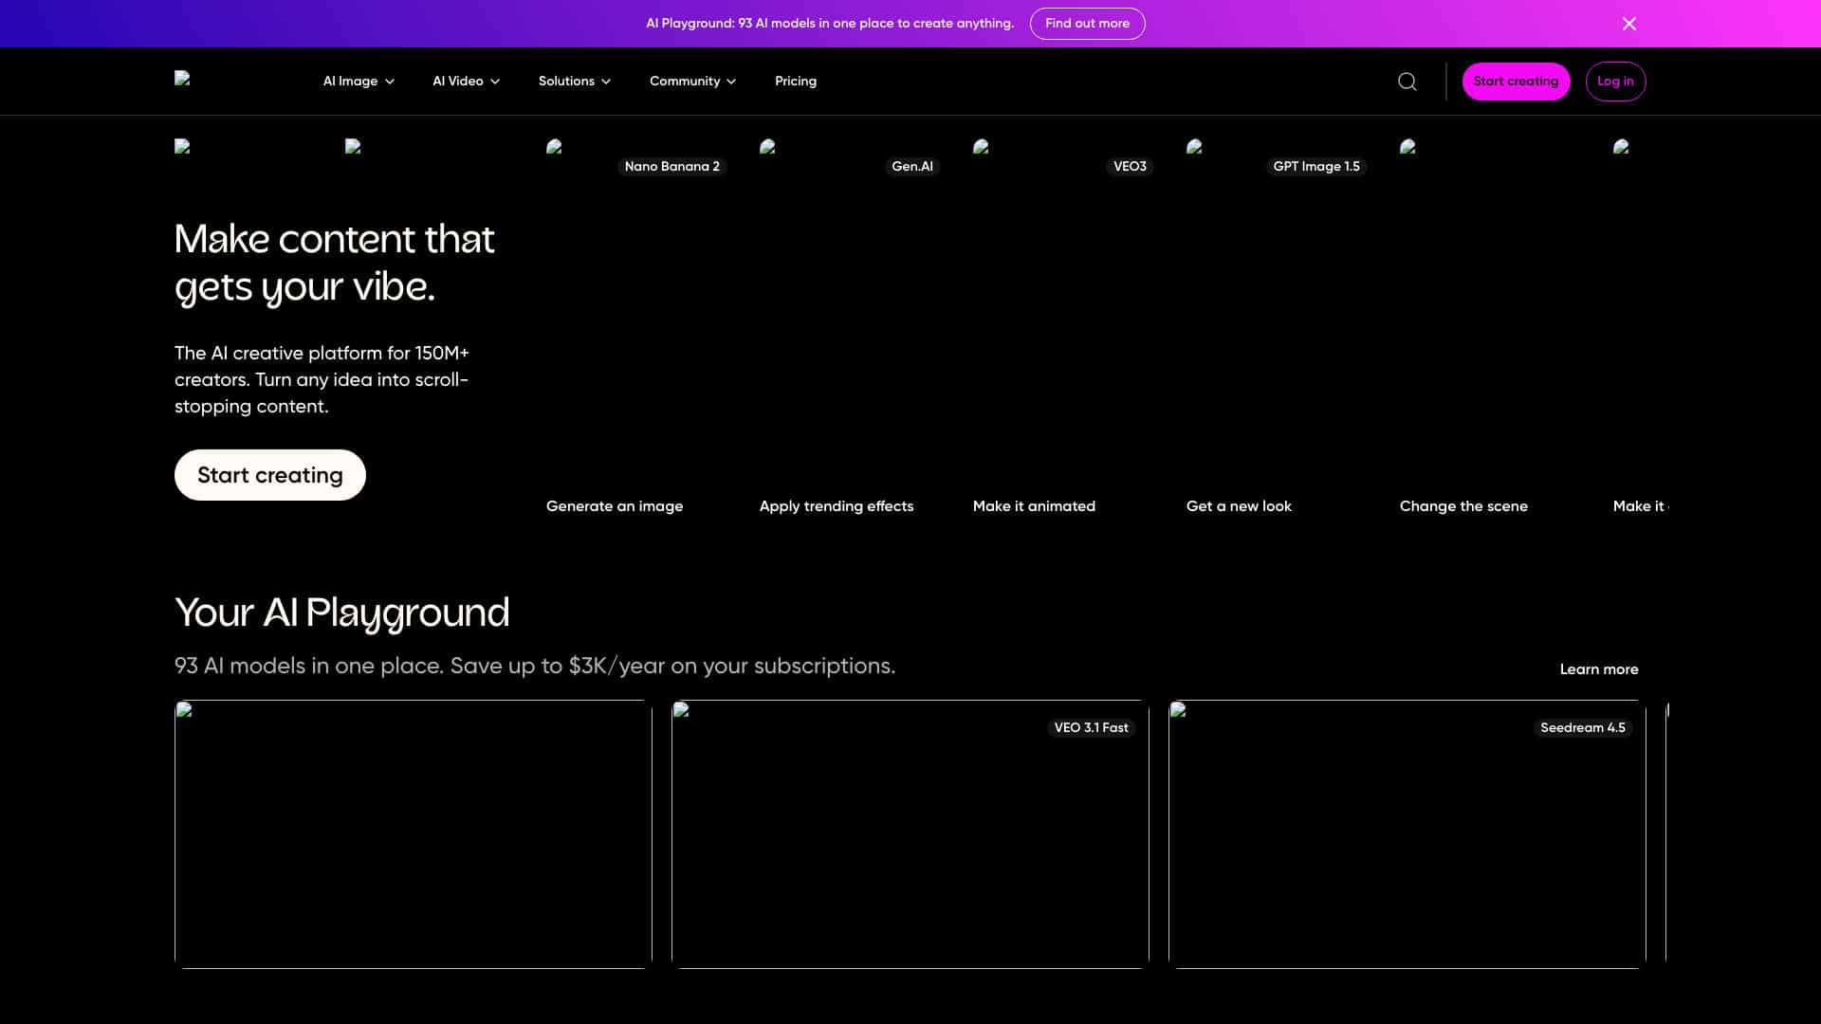Open the VEO 3.1 Fast playground card
The width and height of the screenshot is (1821, 1024).
pos(910,834)
